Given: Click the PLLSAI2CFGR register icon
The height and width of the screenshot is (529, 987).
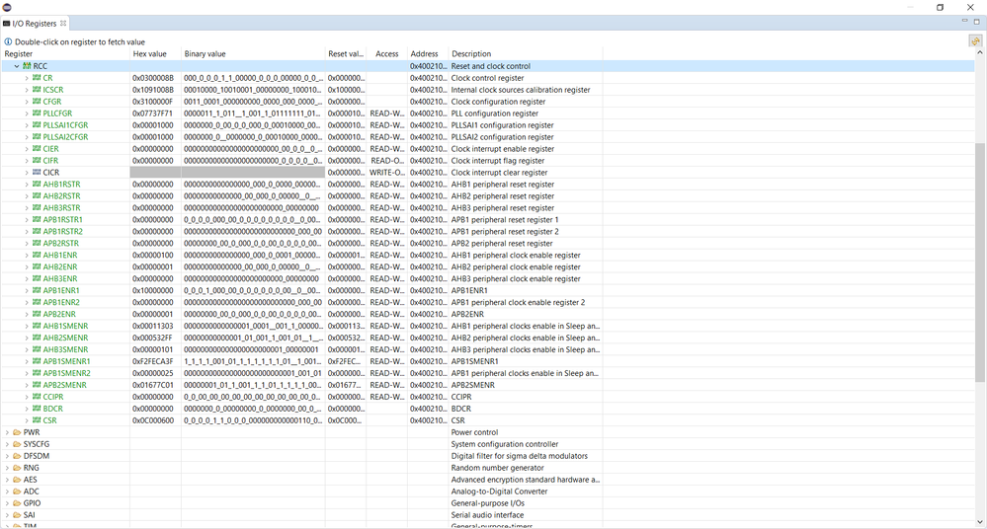Looking at the screenshot, I should coord(37,137).
